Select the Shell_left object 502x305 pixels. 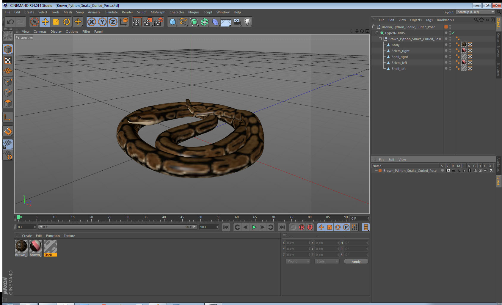tap(399, 69)
